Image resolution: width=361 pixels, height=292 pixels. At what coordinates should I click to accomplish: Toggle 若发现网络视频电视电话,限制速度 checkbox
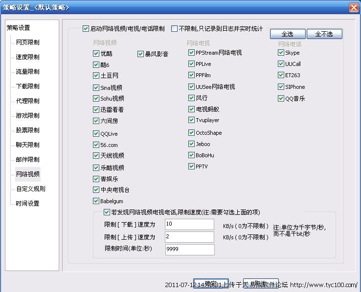click(107, 212)
